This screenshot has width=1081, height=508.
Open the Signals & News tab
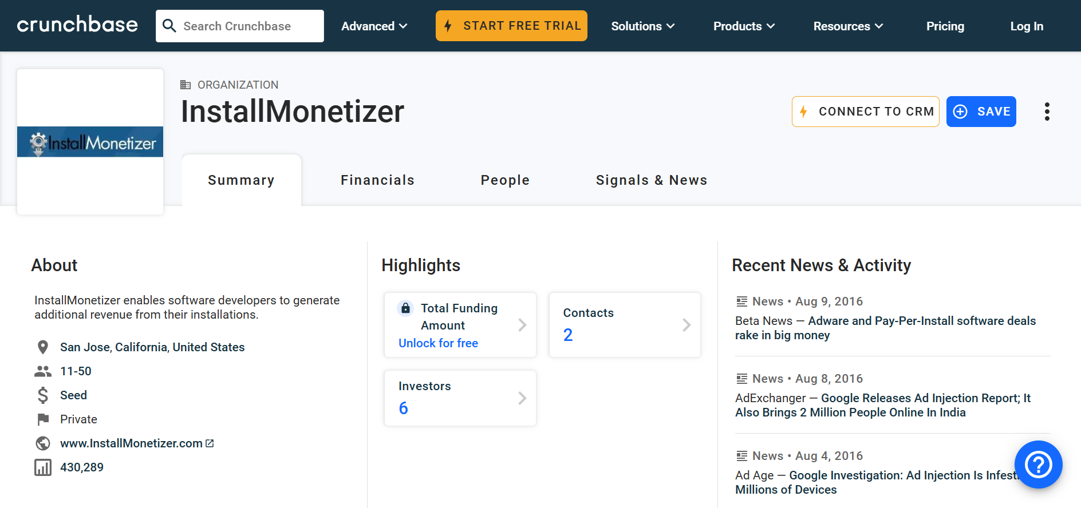[651, 180]
